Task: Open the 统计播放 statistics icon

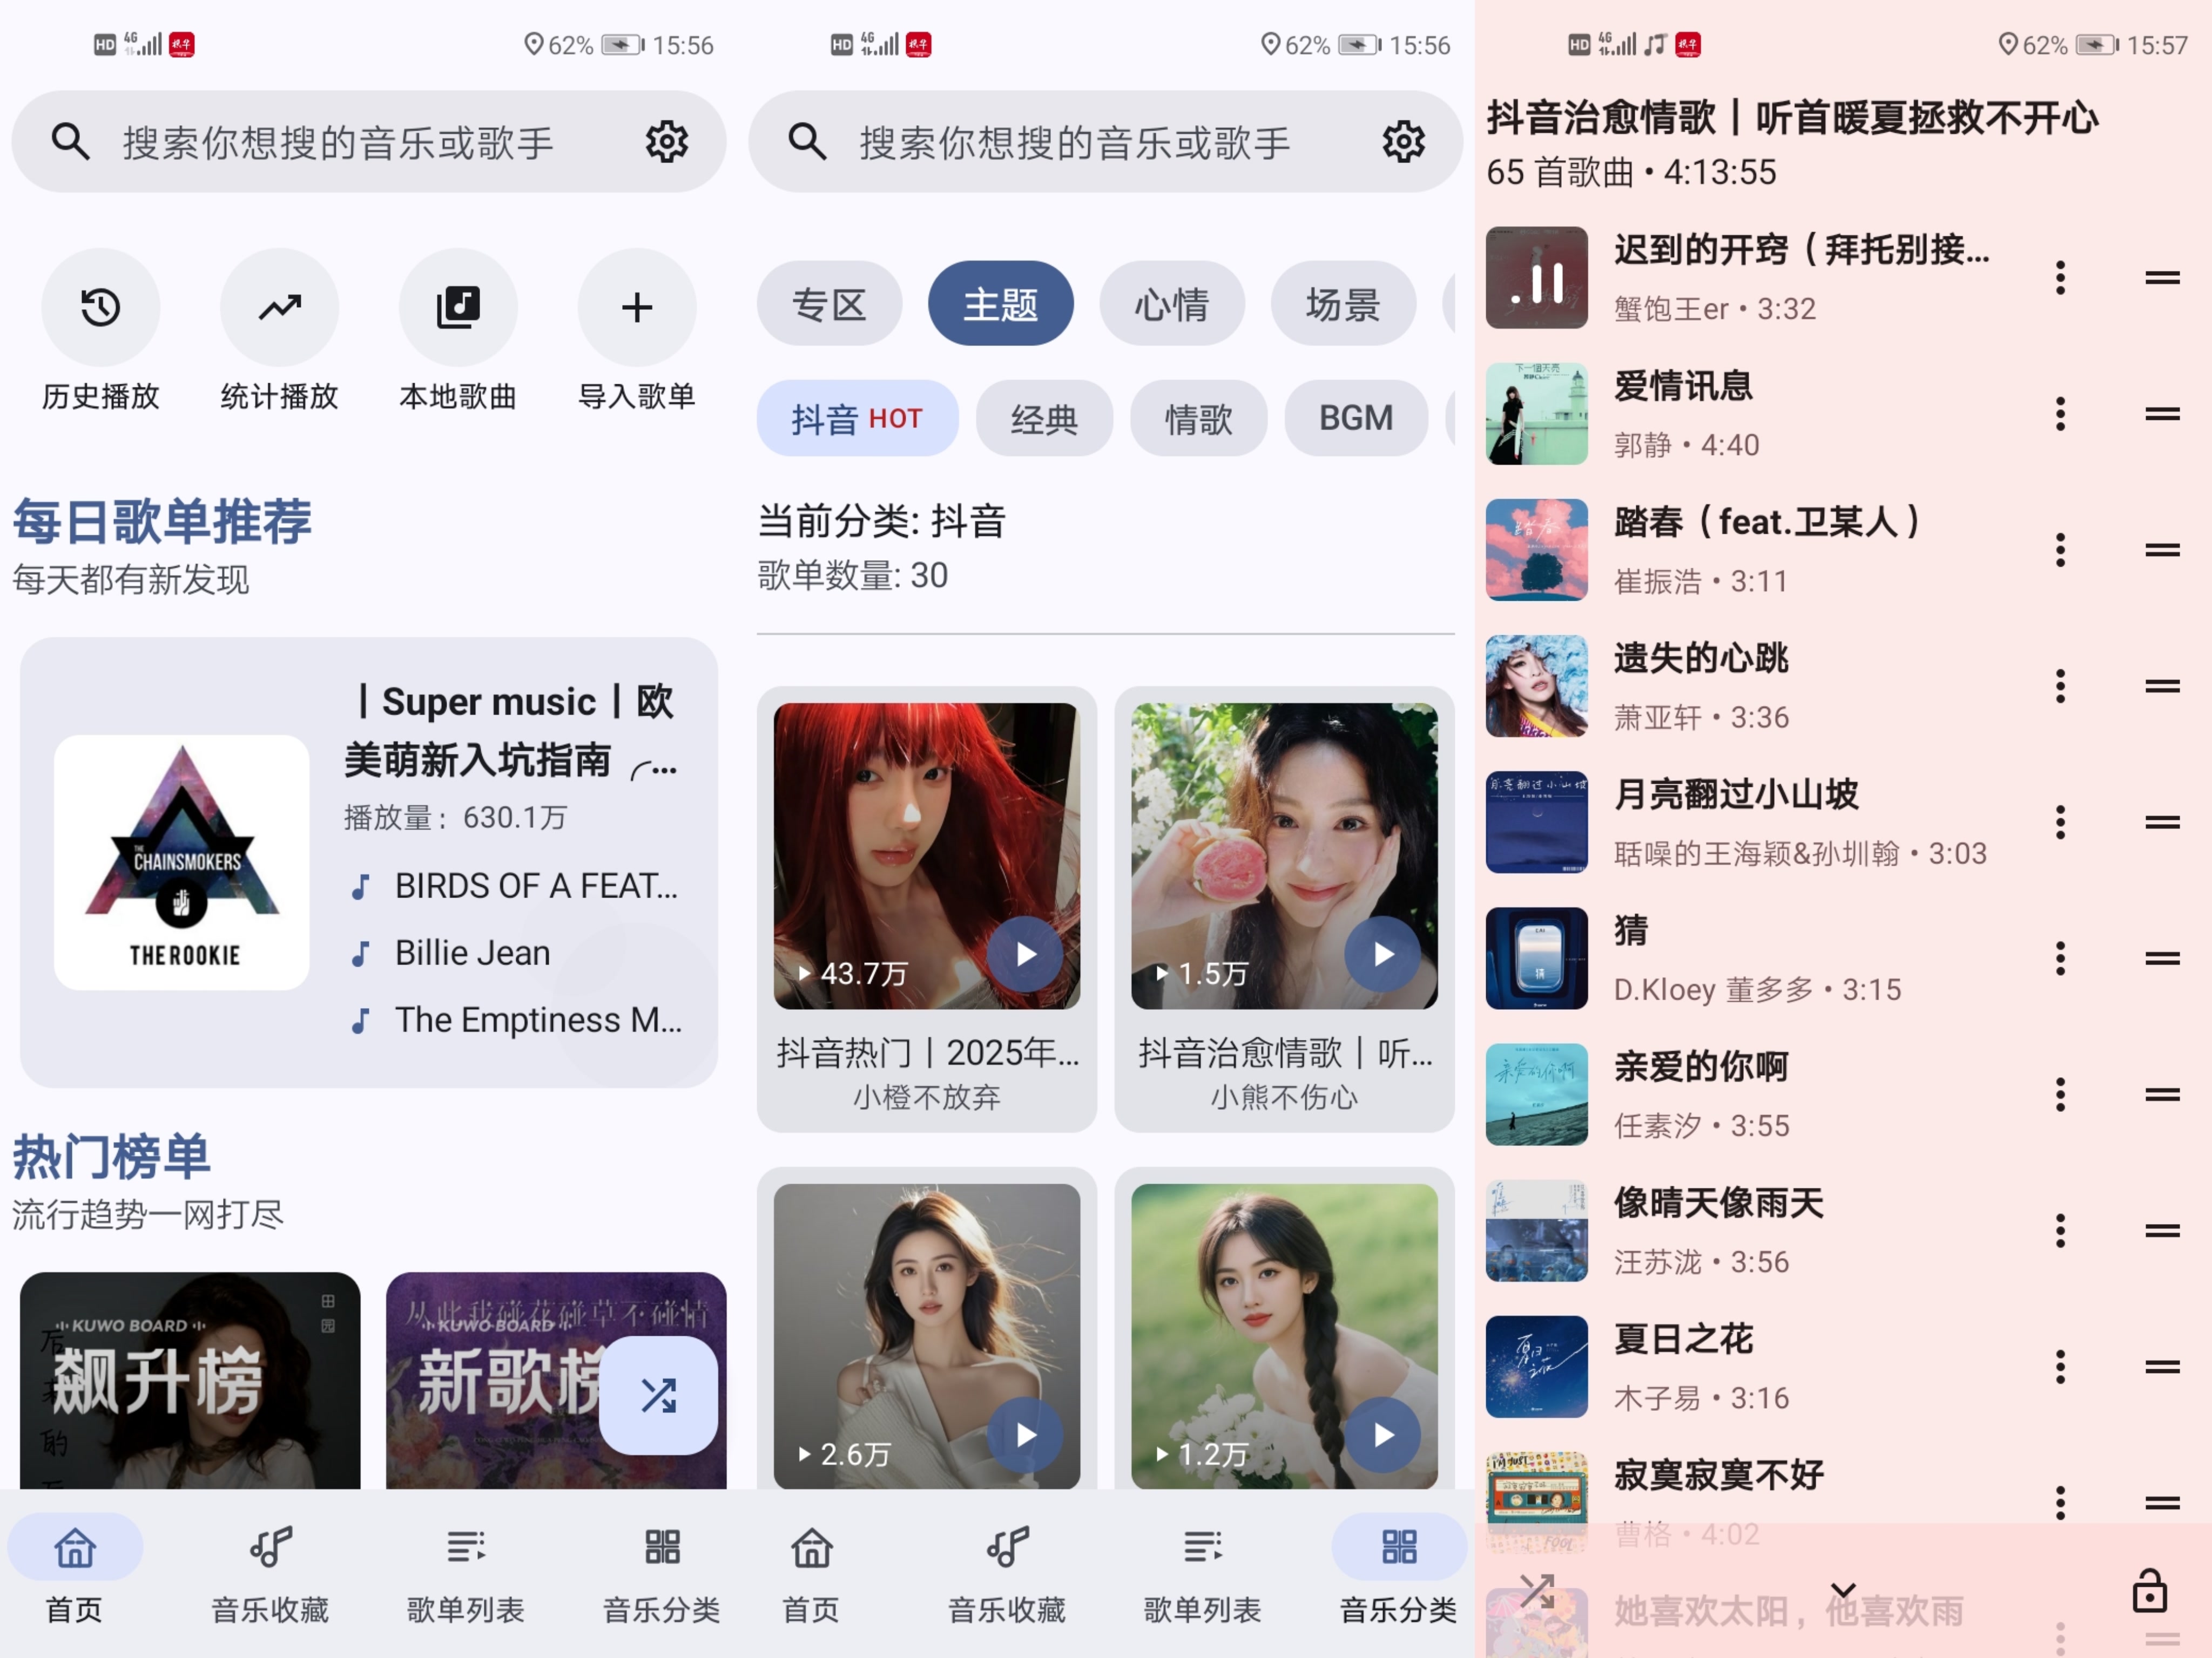Action: point(279,307)
